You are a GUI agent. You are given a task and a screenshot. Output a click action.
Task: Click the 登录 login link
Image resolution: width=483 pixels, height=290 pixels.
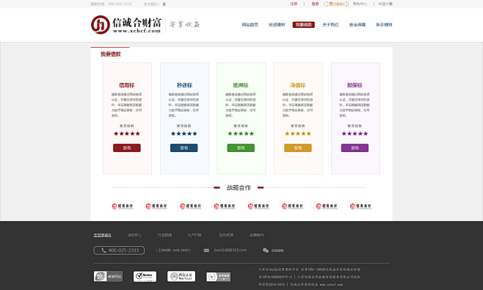click(x=315, y=4)
